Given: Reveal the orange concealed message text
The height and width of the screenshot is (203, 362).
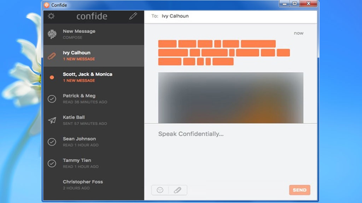Looking at the screenshot, I should [x=223, y=53].
